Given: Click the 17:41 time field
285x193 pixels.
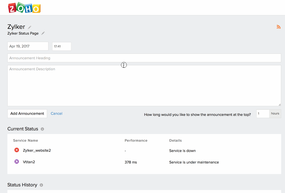Looking at the screenshot, I should (x=61, y=46).
